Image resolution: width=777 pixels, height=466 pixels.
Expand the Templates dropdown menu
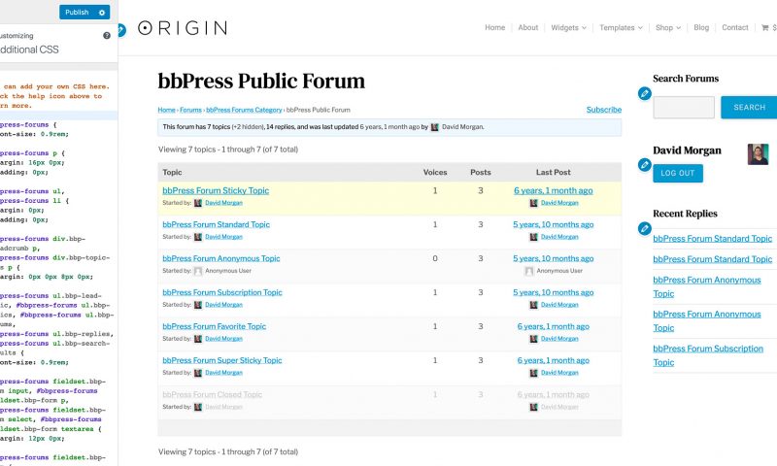(x=621, y=28)
